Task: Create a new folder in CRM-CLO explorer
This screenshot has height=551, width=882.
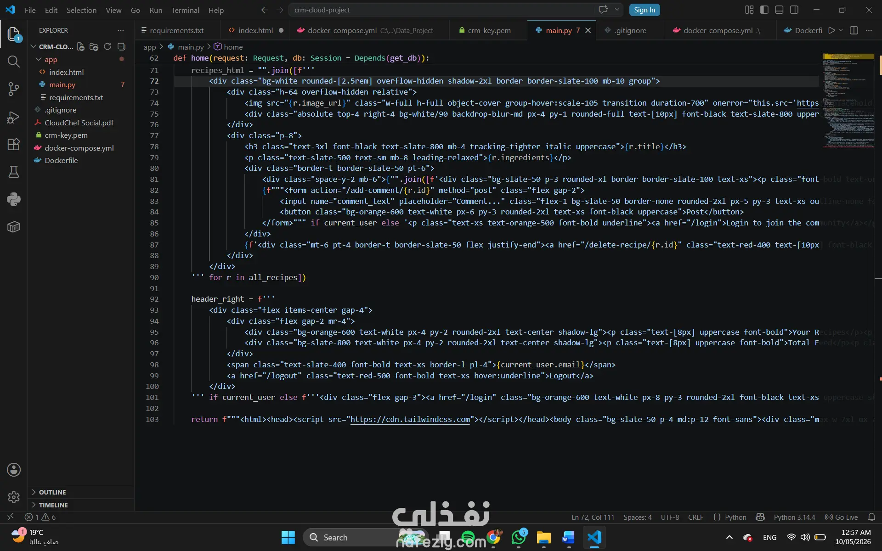Action: click(94, 46)
